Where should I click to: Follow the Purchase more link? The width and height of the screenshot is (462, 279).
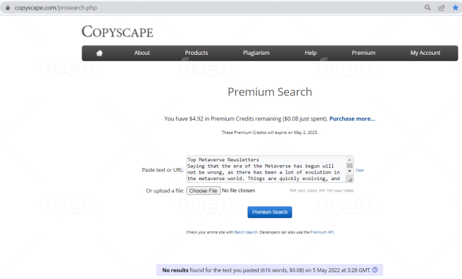coord(352,119)
